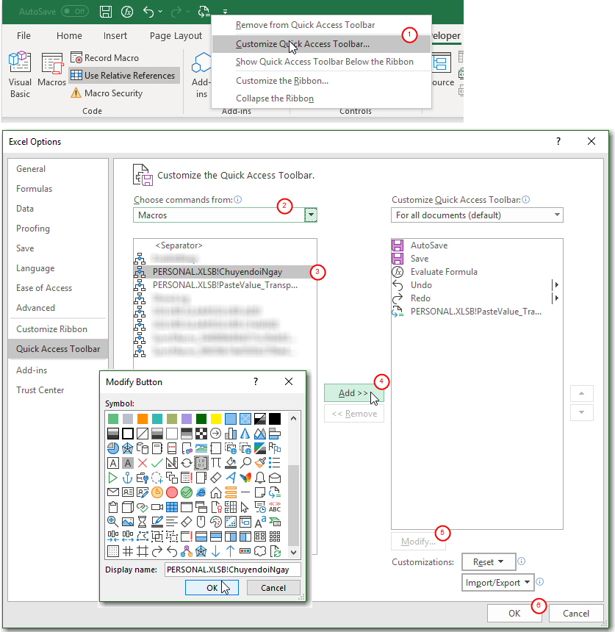The width and height of the screenshot is (615, 632).
Task: Choose the green play triangle symbol
Action: coord(113,478)
